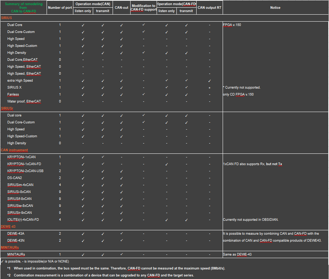Image resolution: width=329 pixels, height=279 pixels.
Task: Select the 'SIRIUSr' section heading
Action: point(7,108)
